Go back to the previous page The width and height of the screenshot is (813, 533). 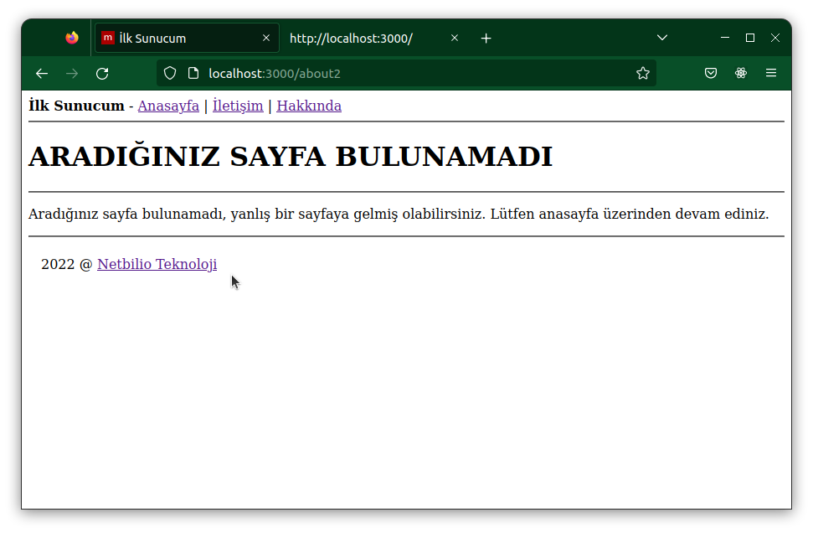click(x=42, y=74)
